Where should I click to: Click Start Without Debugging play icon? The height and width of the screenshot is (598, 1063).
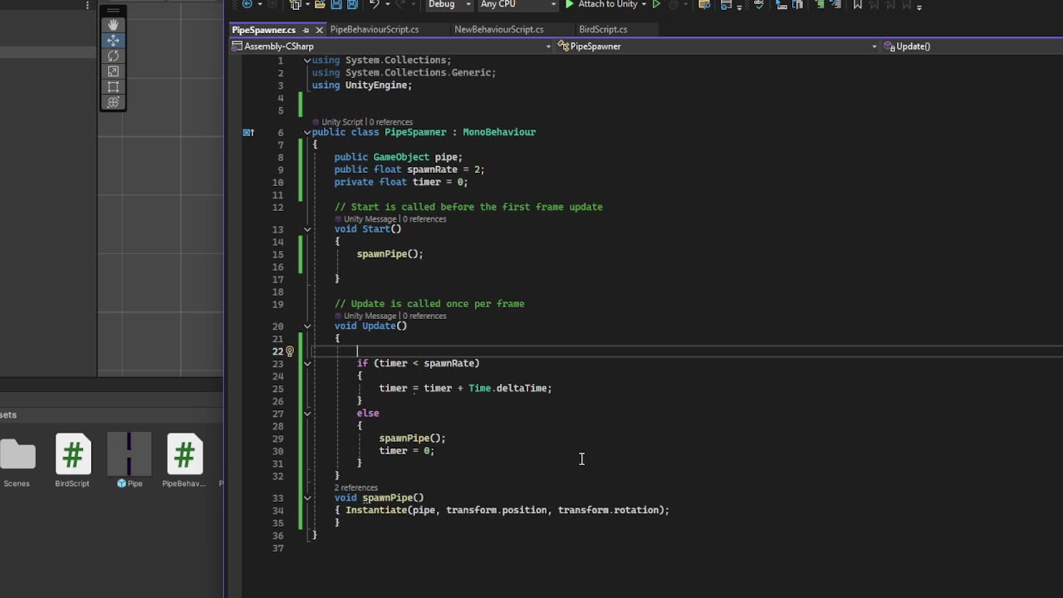pyautogui.click(x=657, y=4)
